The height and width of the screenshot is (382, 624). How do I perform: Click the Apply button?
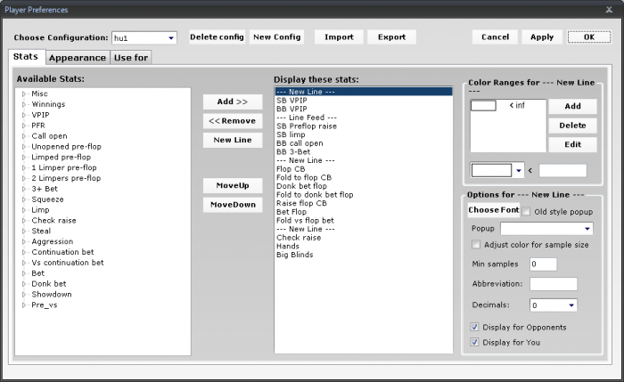(x=542, y=37)
